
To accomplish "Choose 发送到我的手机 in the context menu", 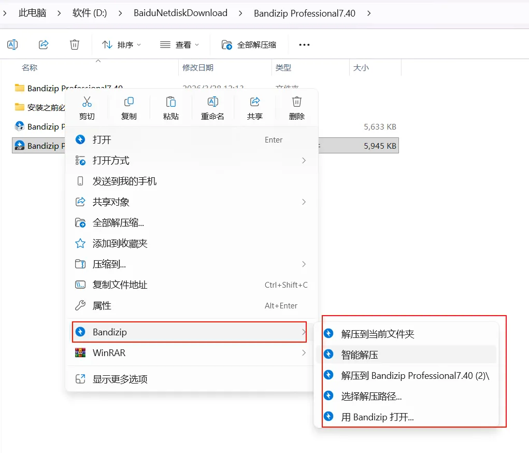I will [192, 181].
